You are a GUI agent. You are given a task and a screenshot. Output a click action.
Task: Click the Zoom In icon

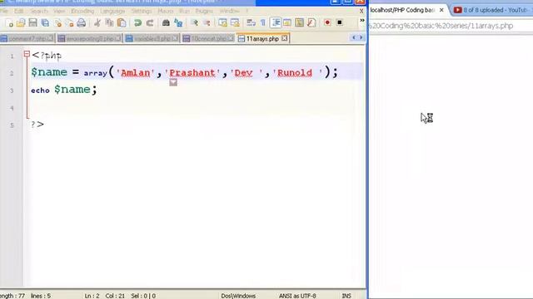[194, 23]
